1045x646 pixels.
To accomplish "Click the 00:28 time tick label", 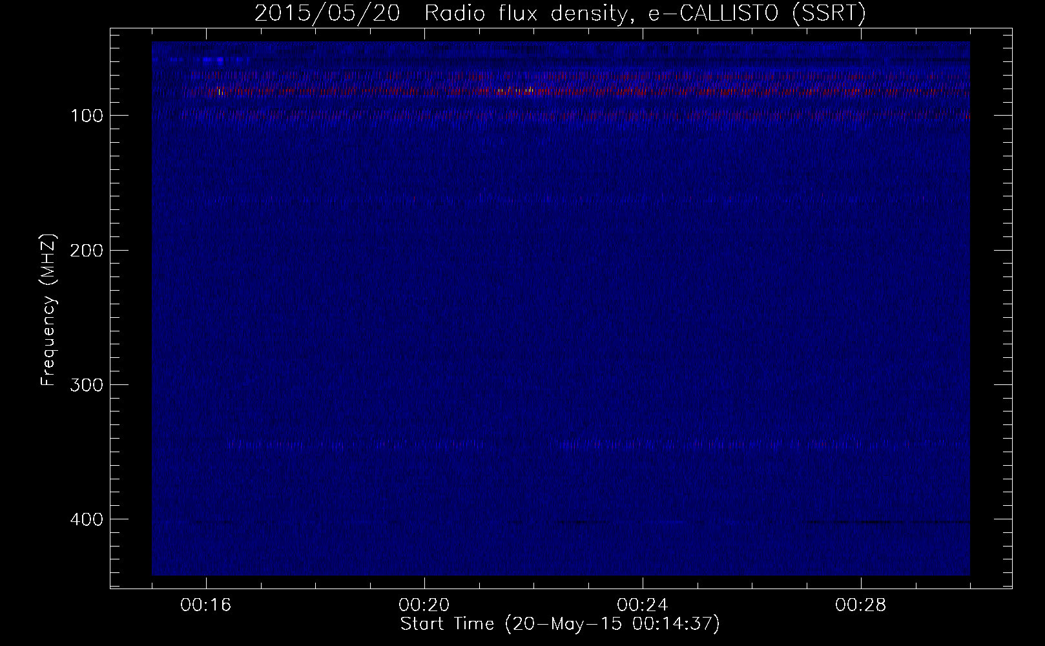I will (861, 605).
